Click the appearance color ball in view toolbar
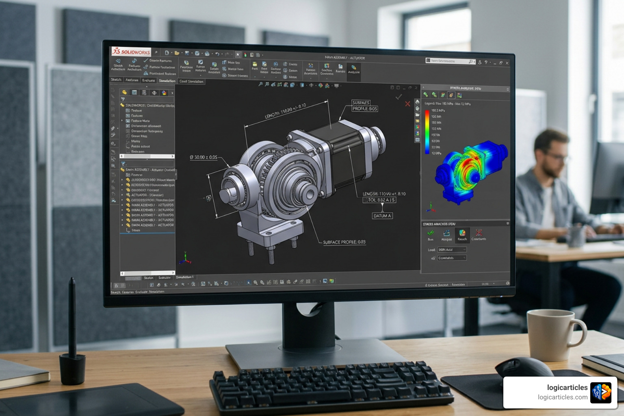The height and width of the screenshot is (416, 624). click(321, 85)
